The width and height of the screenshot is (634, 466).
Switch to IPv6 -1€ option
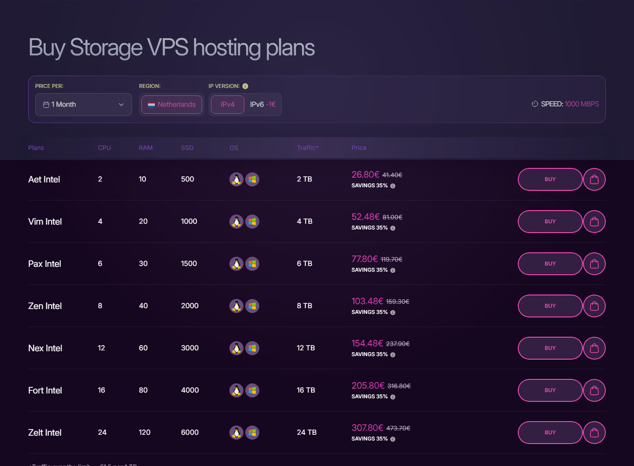[263, 105]
